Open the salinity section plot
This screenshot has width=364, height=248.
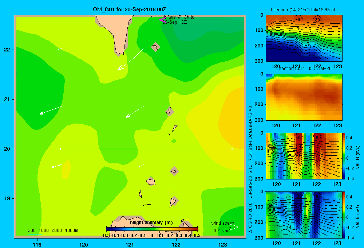(x=304, y=97)
